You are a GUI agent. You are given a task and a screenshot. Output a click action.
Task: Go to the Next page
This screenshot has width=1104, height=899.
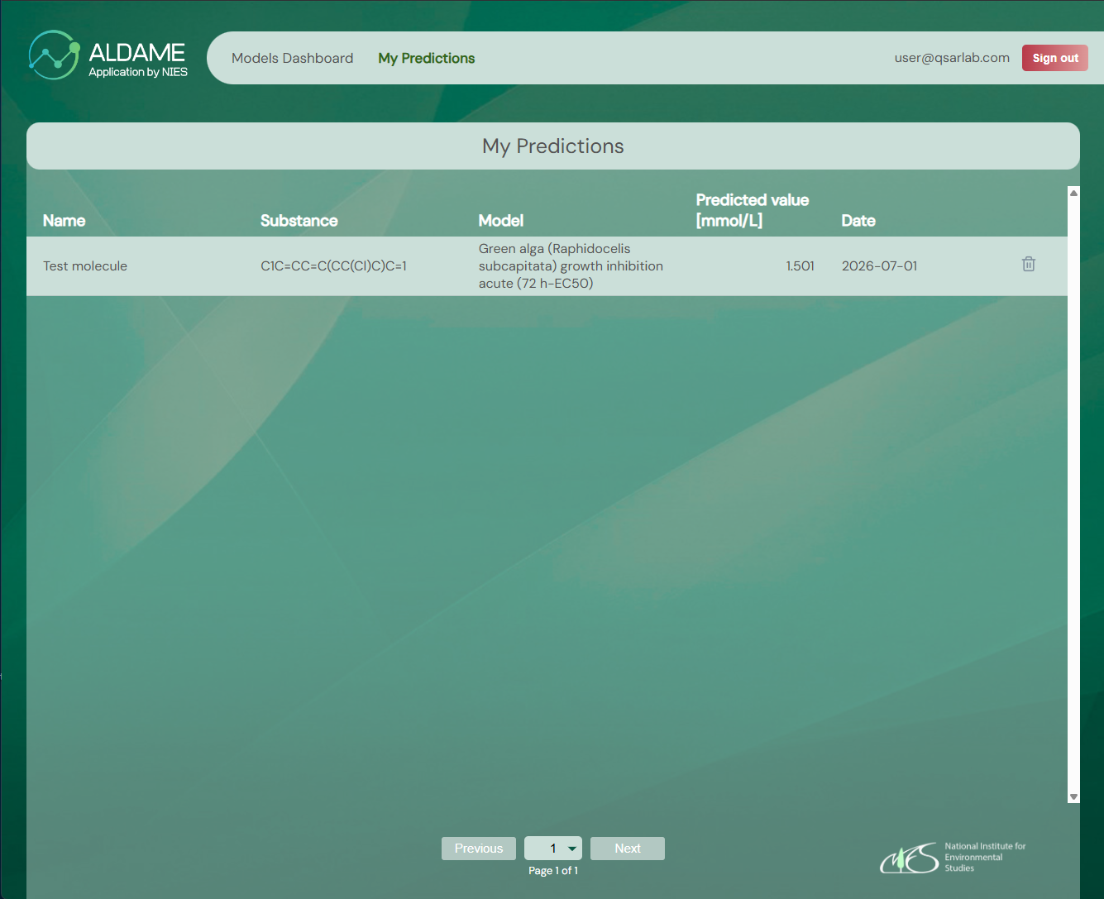click(x=628, y=849)
